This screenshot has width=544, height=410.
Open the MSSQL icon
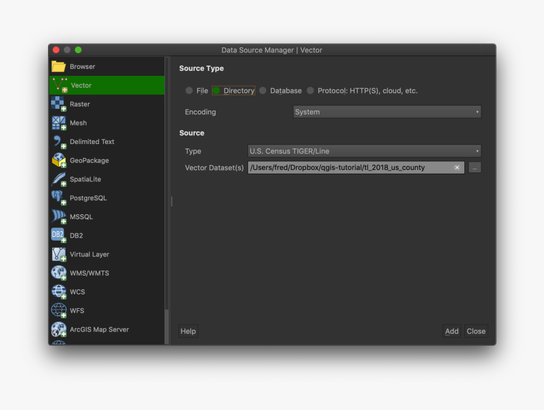(x=59, y=217)
